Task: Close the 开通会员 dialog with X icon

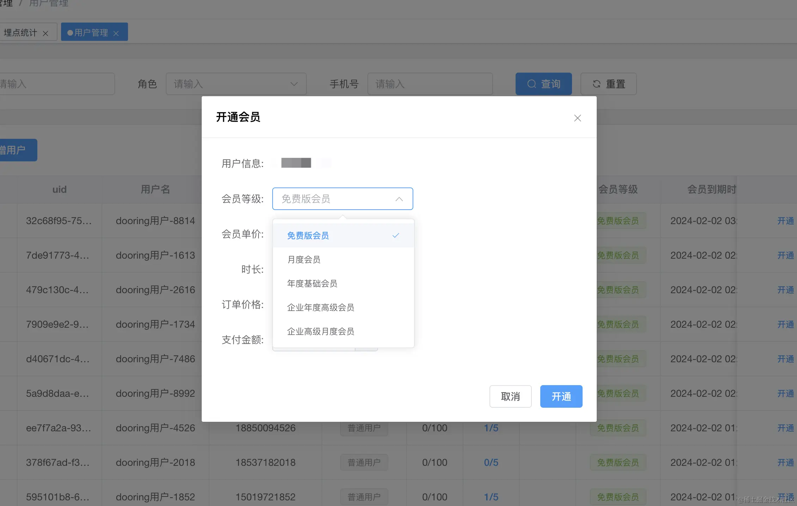Action: point(577,118)
